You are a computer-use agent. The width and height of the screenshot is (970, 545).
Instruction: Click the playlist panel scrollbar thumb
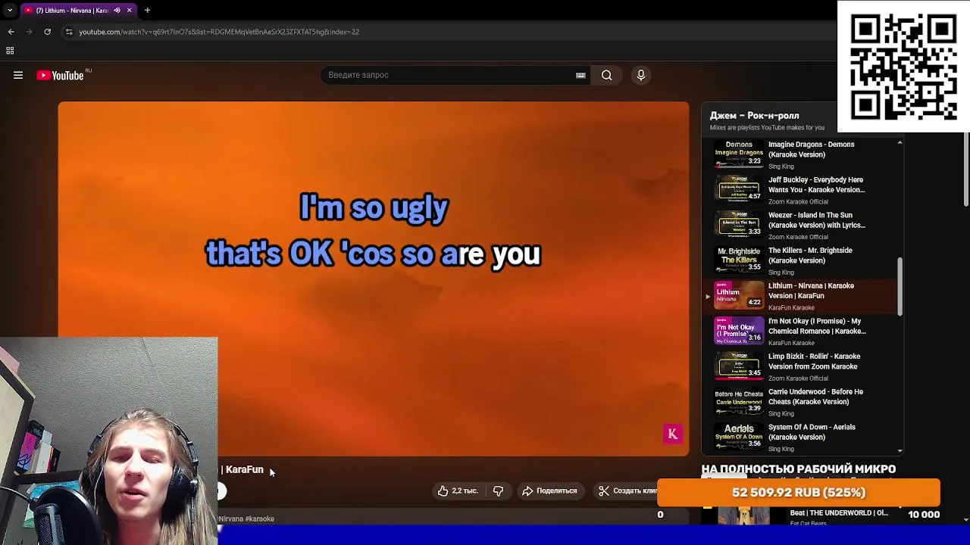coord(900,287)
